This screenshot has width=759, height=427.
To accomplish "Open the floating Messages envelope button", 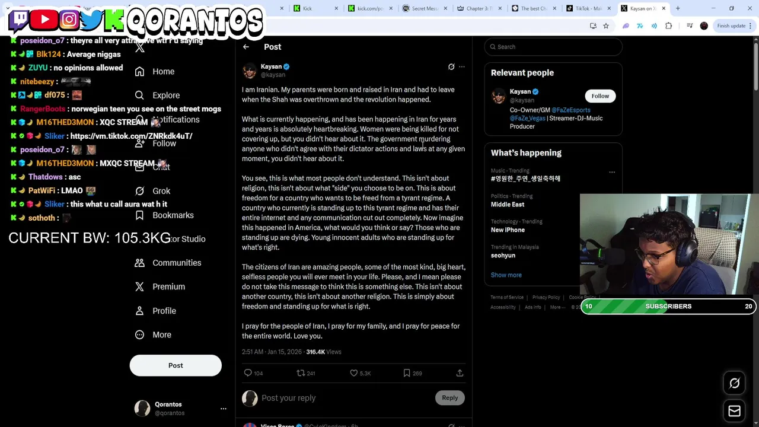I will click(x=734, y=411).
